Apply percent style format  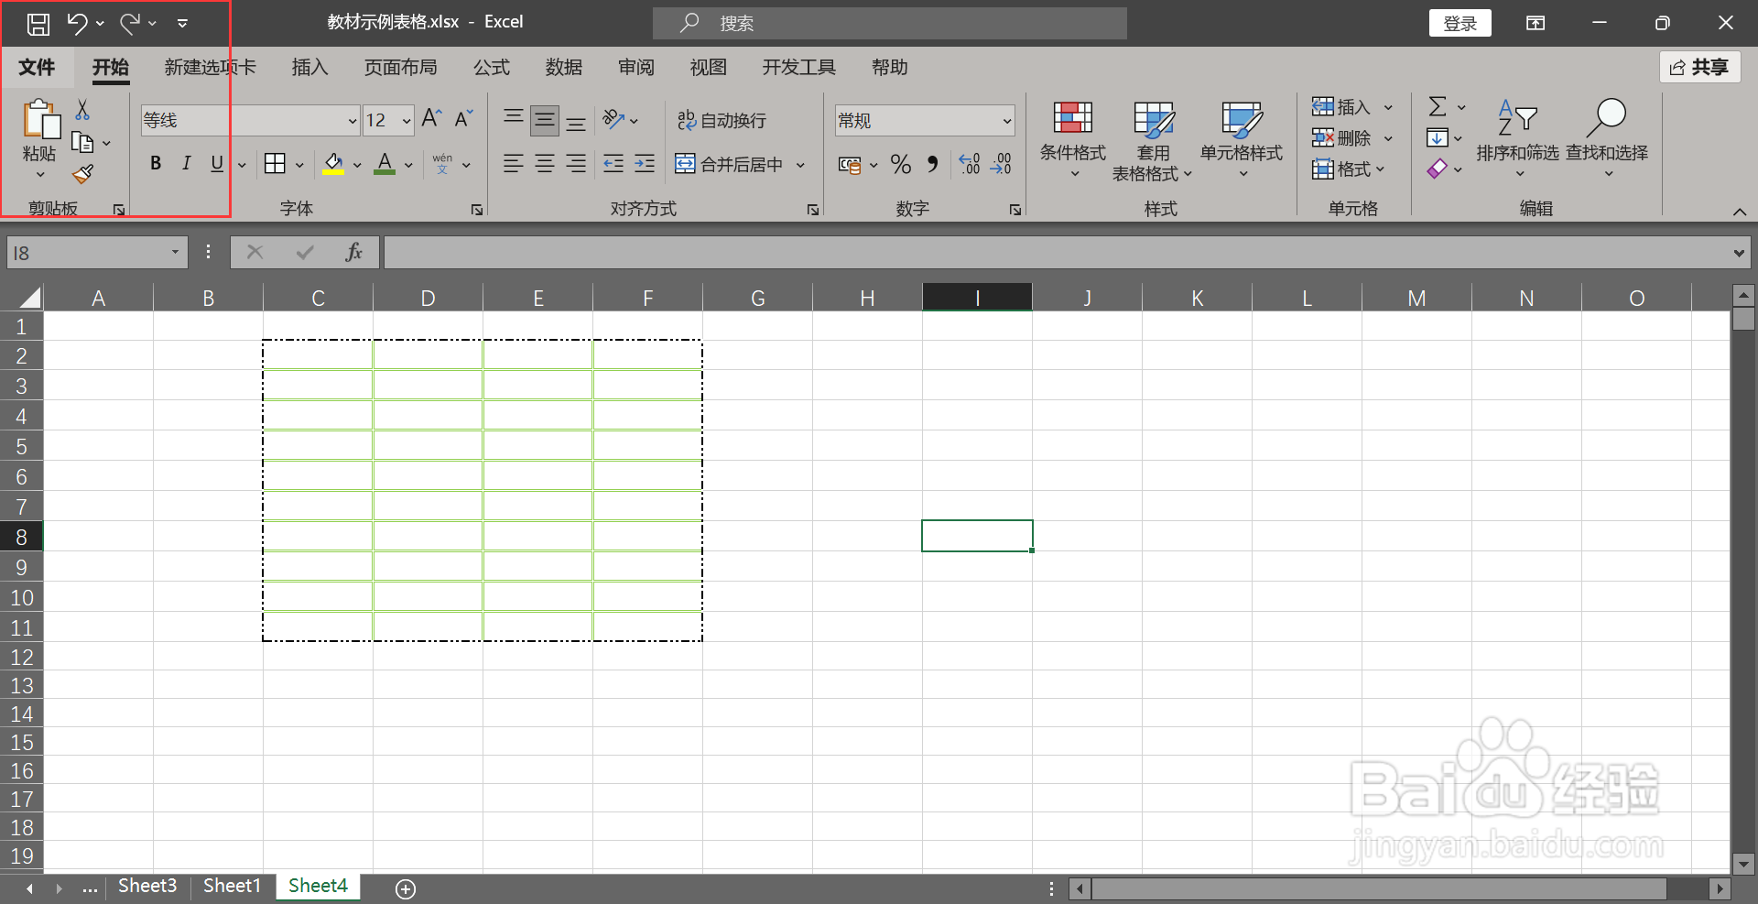[x=901, y=164]
